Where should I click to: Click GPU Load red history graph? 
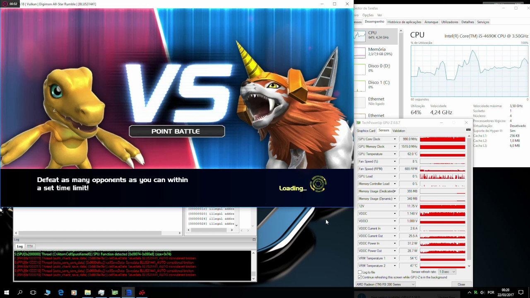point(443,176)
